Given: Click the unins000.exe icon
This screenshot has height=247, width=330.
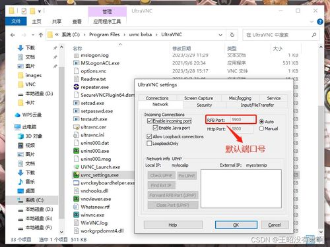Looking at the screenshot, I should [x=76, y=151].
